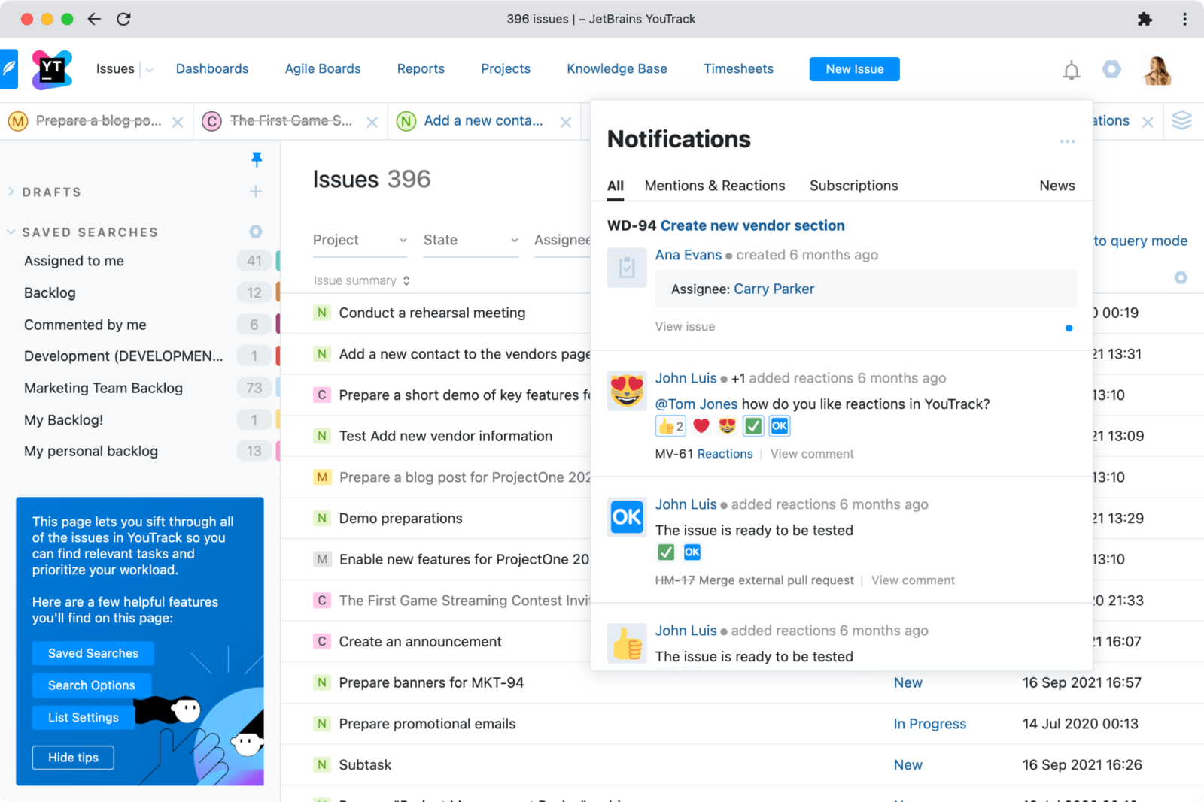Click the settings hexagon in the header

click(1112, 69)
